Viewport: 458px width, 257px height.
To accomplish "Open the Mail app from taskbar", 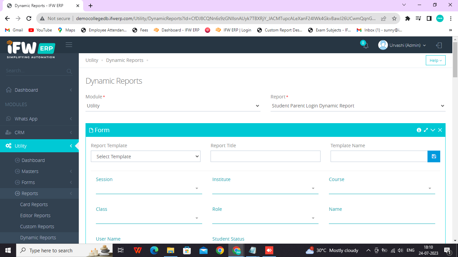I will tap(203, 250).
